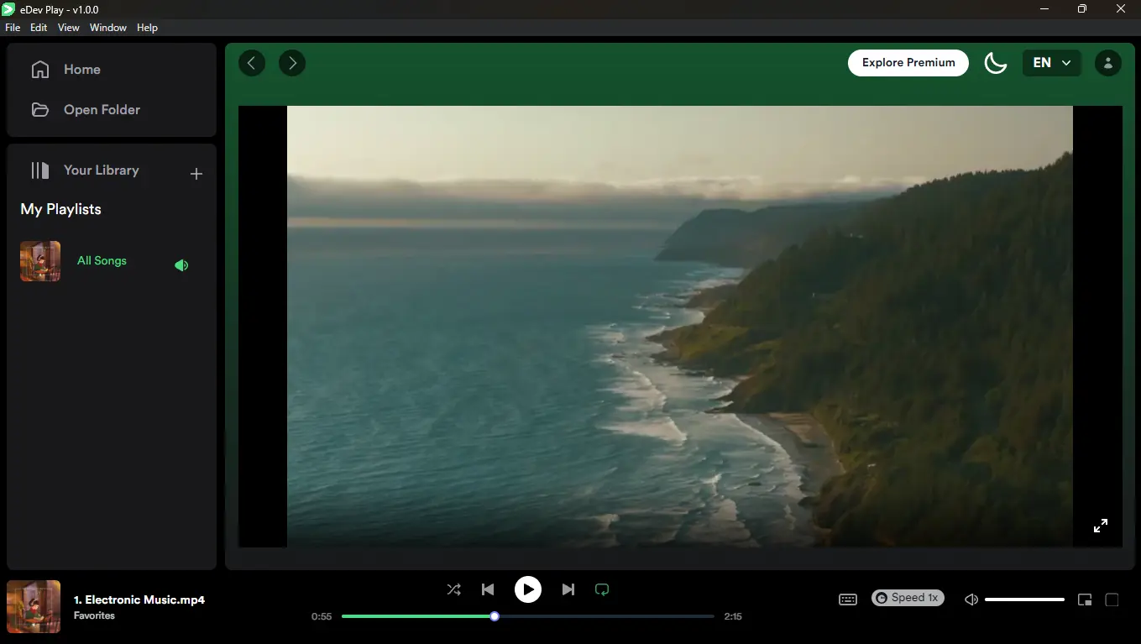1141x644 pixels.
Task: Toggle the repeat loop button
Action: (602, 589)
